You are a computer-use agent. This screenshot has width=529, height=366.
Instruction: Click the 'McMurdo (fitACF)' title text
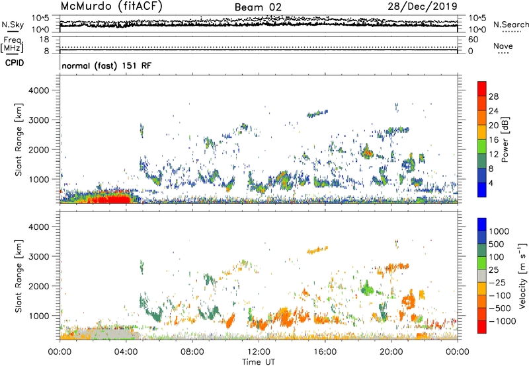(x=111, y=7)
